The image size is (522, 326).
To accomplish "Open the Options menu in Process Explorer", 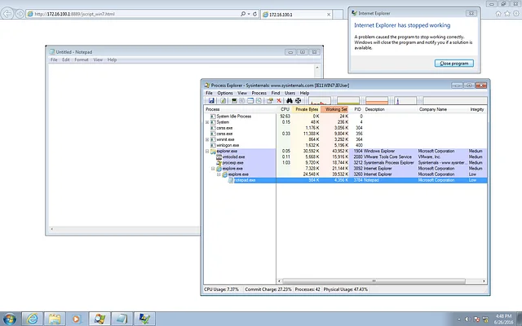I will (225, 93).
